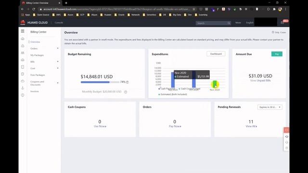This screenshot has width=308, height=173.
Task: Click the refresh icon next to 74%
Action: (x=127, y=82)
